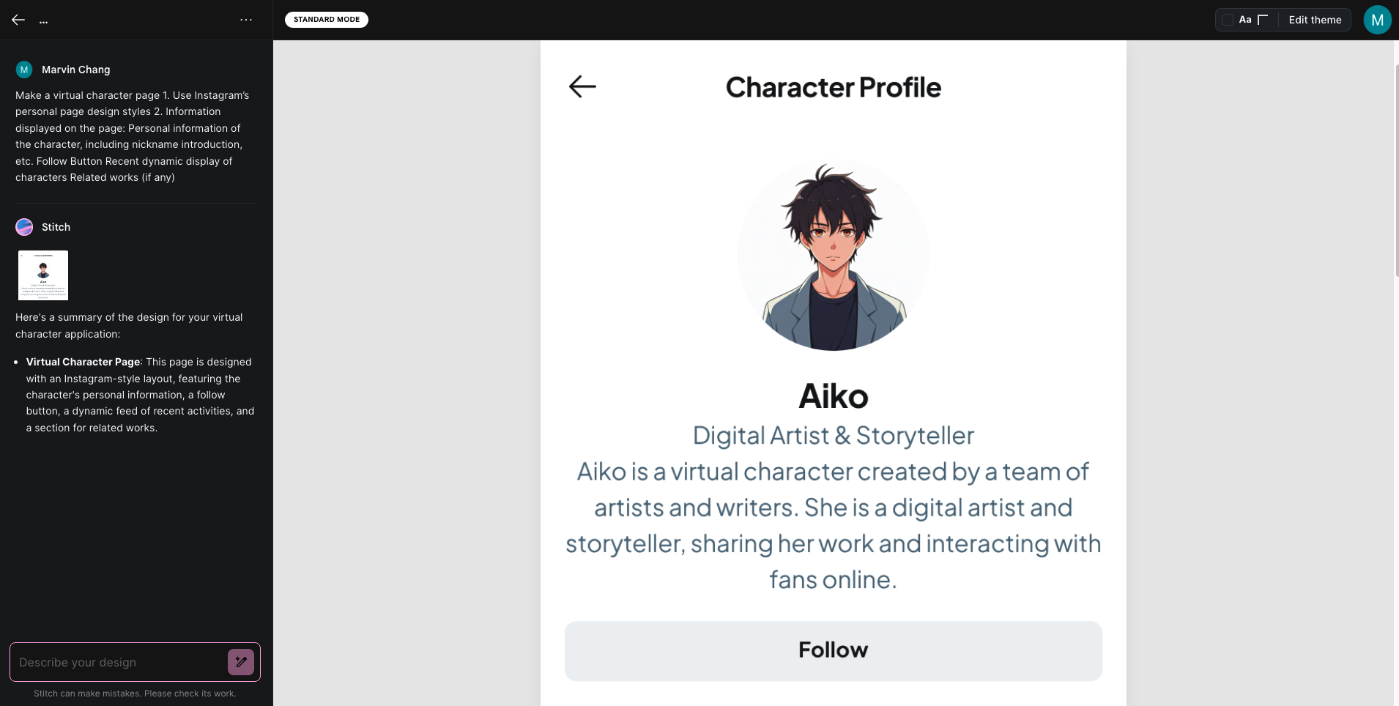Image resolution: width=1399 pixels, height=706 pixels.
Task: Click the back arrow in Character Profile preview
Action: [x=583, y=86]
